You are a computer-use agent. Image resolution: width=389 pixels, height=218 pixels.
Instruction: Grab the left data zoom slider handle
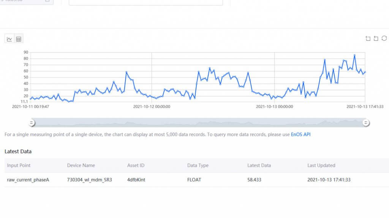tap(32, 123)
